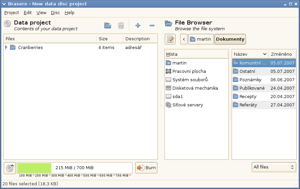Image resolution: width=300 pixels, height=189 pixels.
Task: Click the martin path button
Action: click(x=201, y=39)
